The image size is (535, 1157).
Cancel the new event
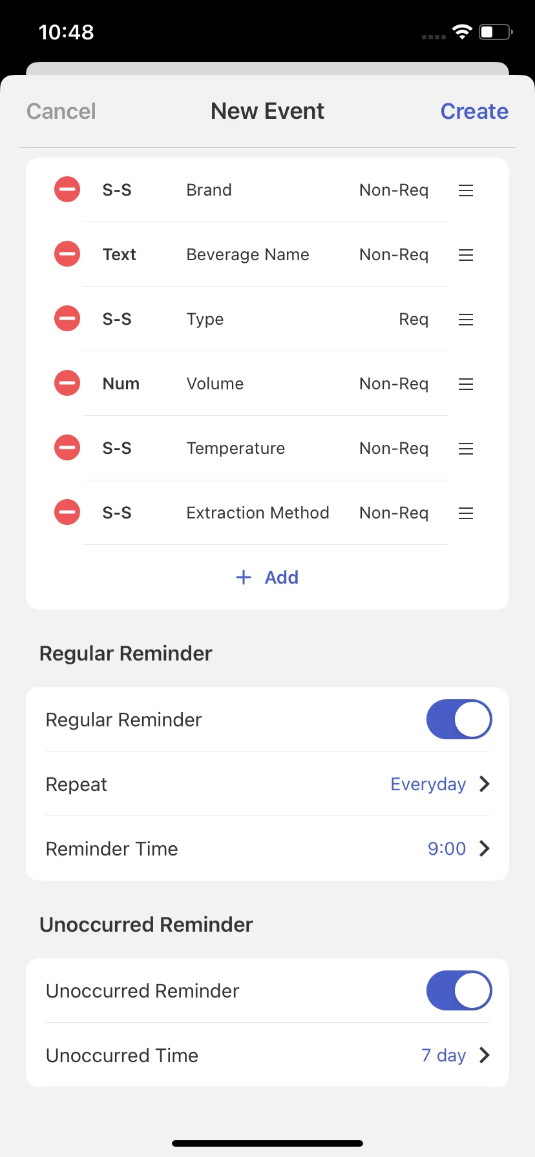(61, 111)
